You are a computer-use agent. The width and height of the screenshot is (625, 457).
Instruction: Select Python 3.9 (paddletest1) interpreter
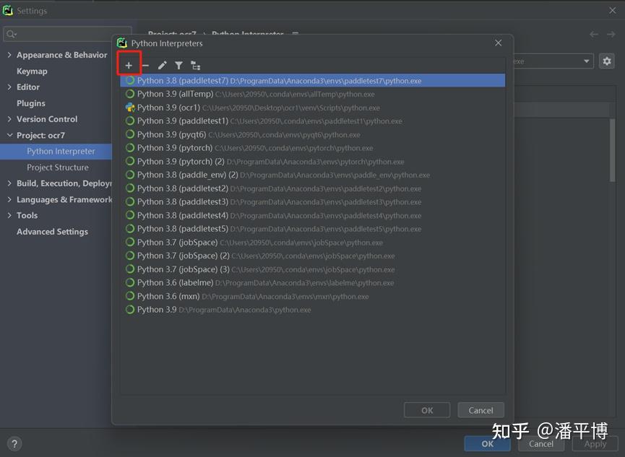(312, 121)
